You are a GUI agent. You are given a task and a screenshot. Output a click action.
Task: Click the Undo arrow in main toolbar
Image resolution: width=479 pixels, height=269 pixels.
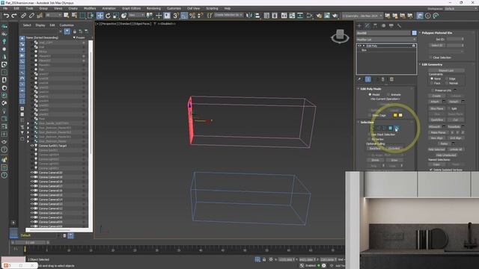(x=6, y=16)
